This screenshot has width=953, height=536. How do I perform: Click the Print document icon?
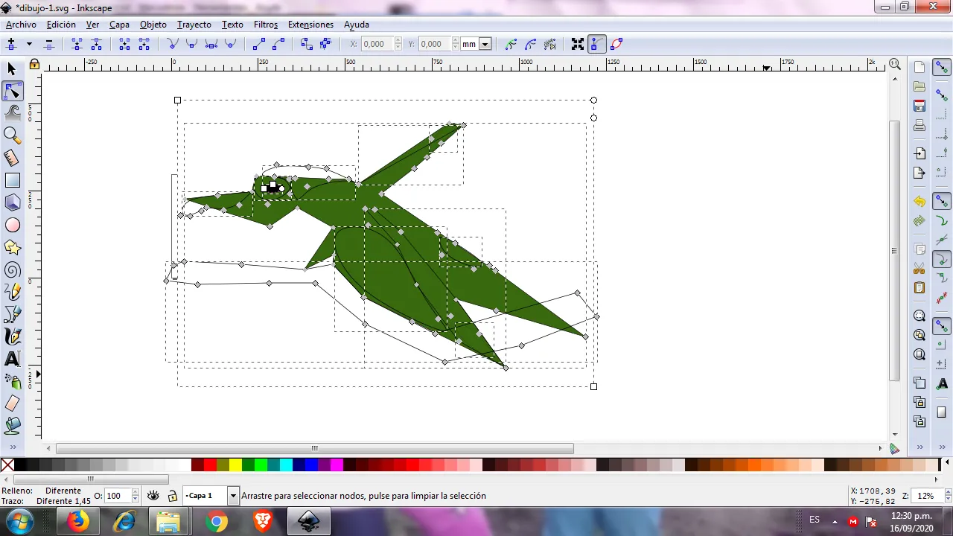[919, 125]
